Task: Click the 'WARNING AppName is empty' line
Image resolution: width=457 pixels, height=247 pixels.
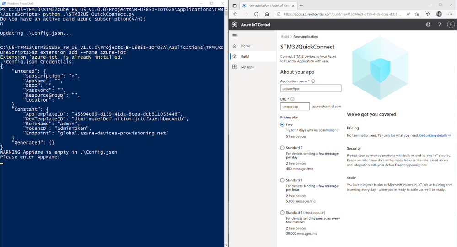Action: pos(59,152)
